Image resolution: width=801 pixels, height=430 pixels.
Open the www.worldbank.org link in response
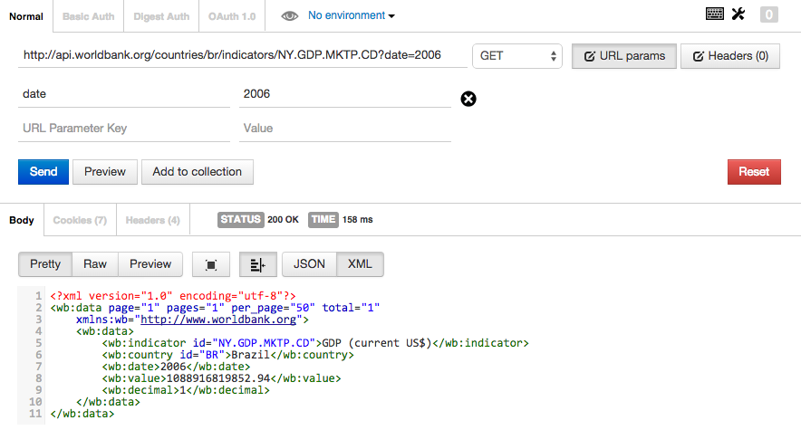click(218, 320)
